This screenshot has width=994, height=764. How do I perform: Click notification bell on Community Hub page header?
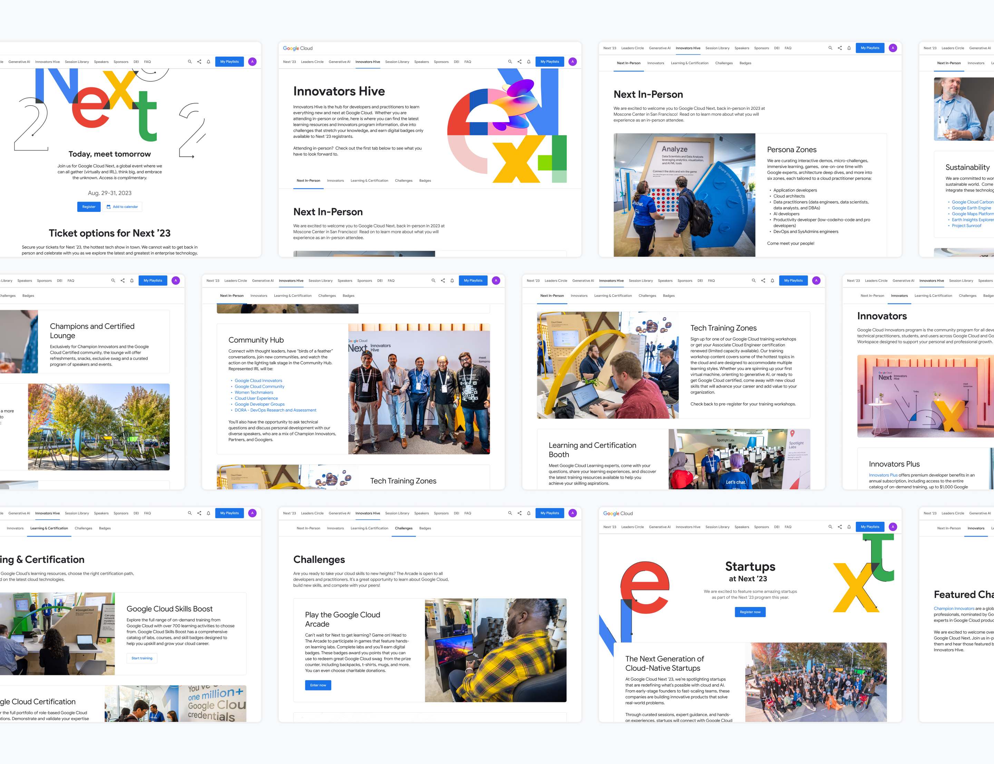click(452, 281)
